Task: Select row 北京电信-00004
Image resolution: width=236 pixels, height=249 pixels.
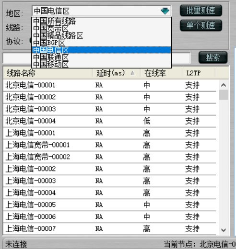Action: pyautogui.click(x=109, y=121)
